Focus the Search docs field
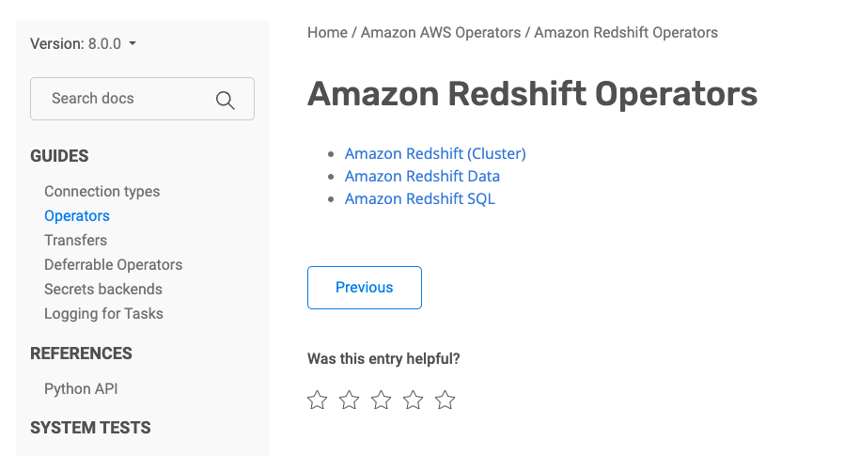The height and width of the screenshot is (456, 844). point(142,99)
